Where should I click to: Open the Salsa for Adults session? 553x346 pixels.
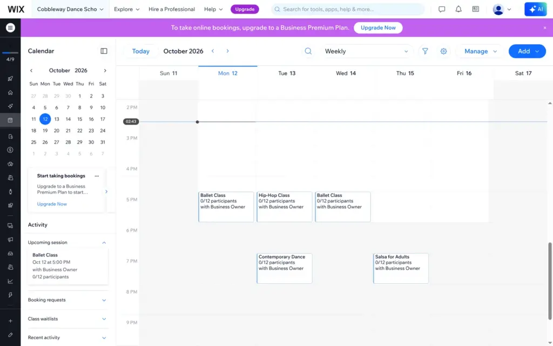click(401, 268)
